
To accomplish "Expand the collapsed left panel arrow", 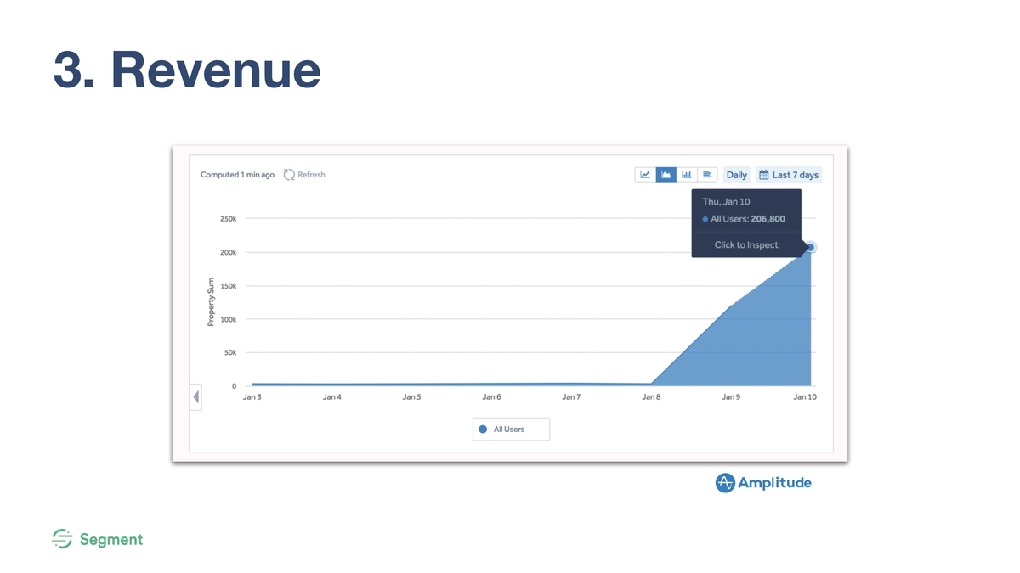I will pyautogui.click(x=195, y=396).
